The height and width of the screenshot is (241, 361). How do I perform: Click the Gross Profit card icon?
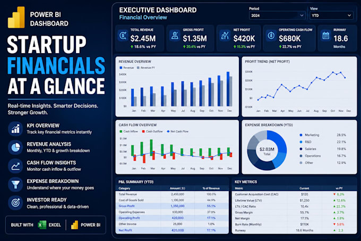tap(175, 36)
